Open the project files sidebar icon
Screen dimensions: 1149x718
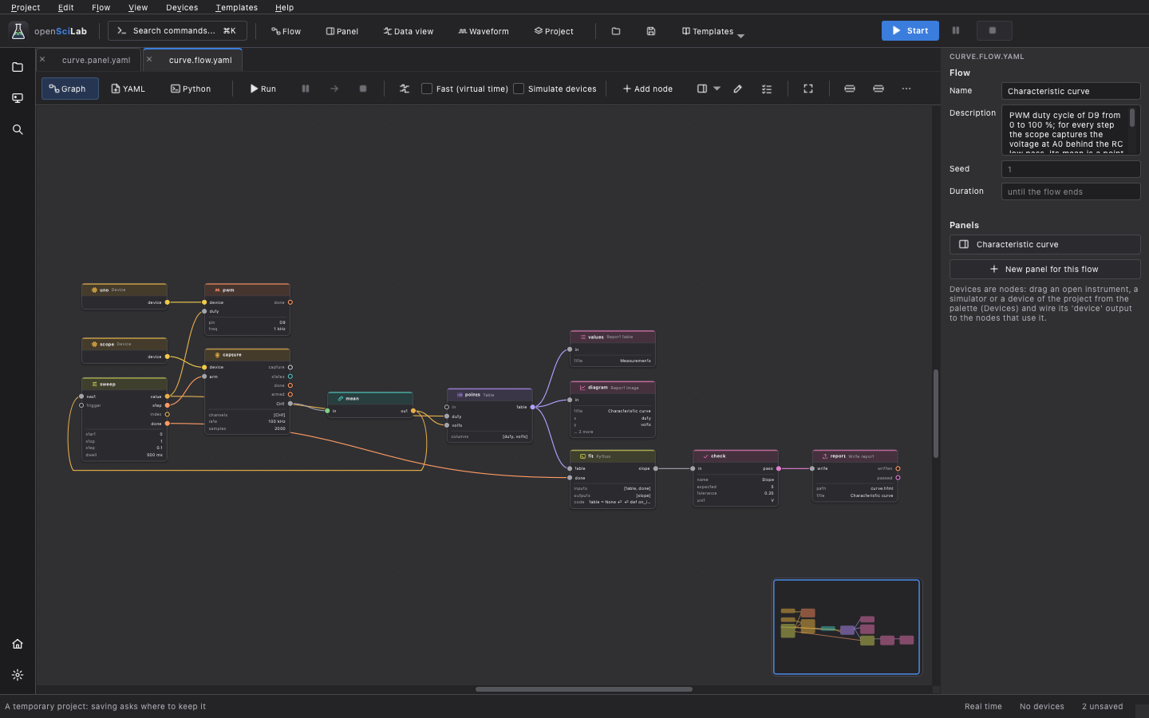tap(18, 67)
